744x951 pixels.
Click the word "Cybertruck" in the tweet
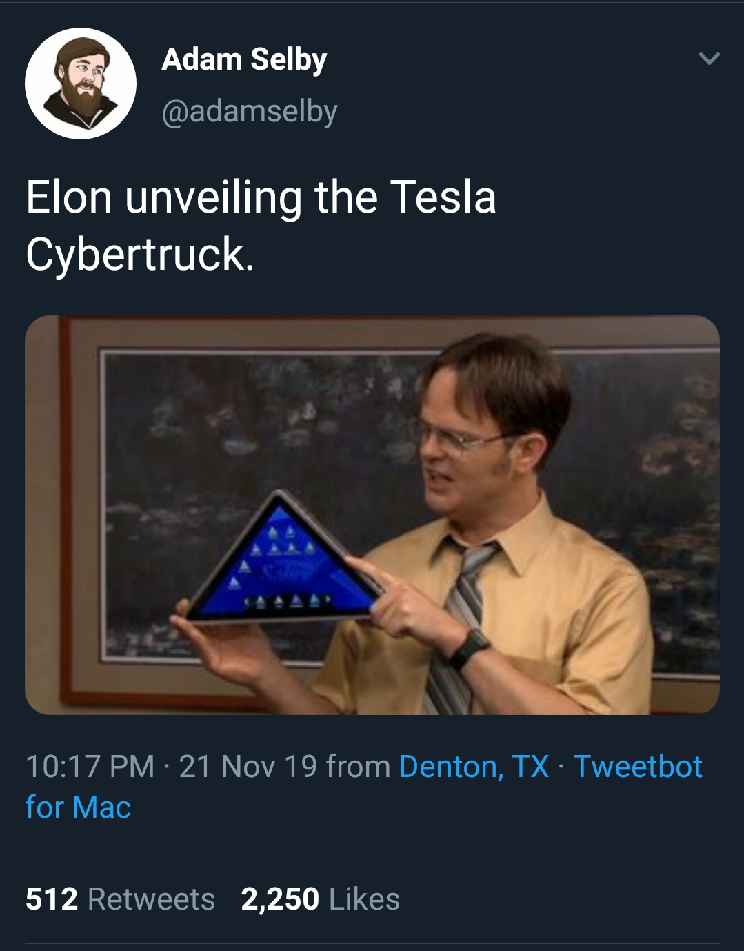pyautogui.click(x=139, y=255)
